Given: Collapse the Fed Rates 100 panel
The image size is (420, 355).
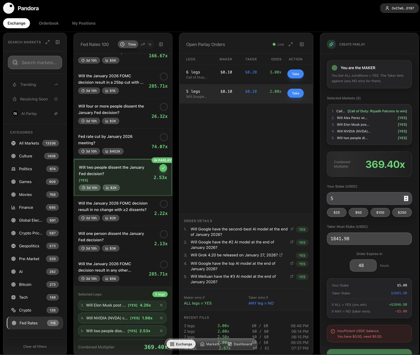Looking at the screenshot, I should point(161,44).
